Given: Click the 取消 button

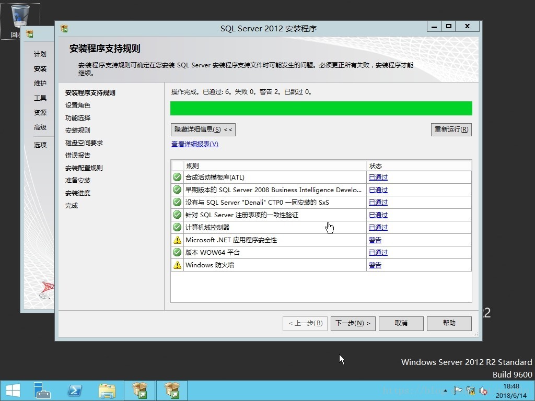Looking at the screenshot, I should pos(401,323).
